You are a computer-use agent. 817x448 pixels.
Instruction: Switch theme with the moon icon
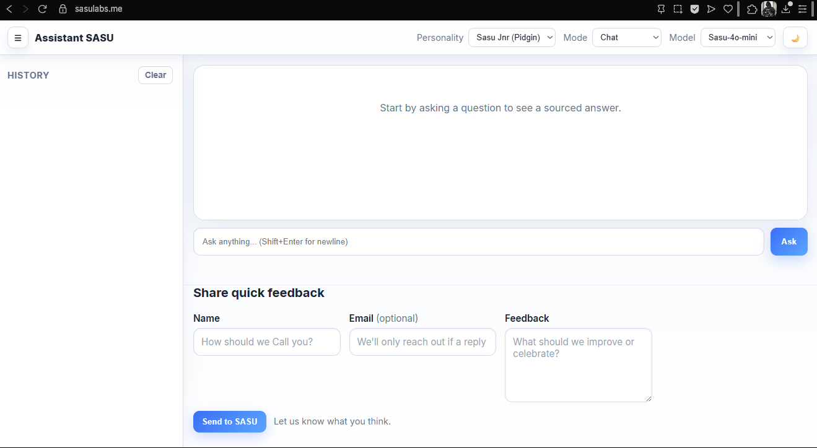(x=795, y=38)
